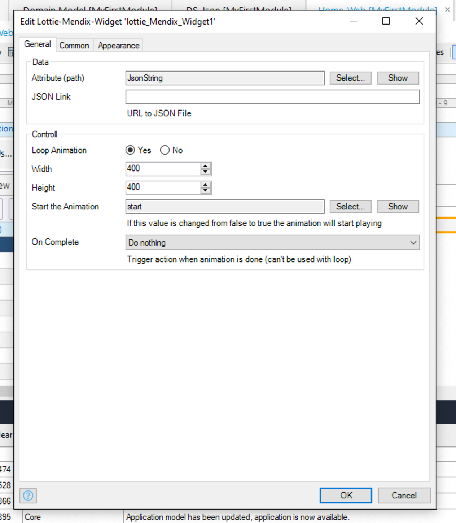Open the help icon in dialog footer
Image resolution: width=456 pixels, height=523 pixels.
click(x=28, y=496)
